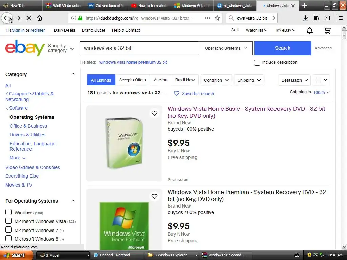The height and width of the screenshot is (260, 347).
Task: Select the Accepts Offers tab
Action: [132, 80]
